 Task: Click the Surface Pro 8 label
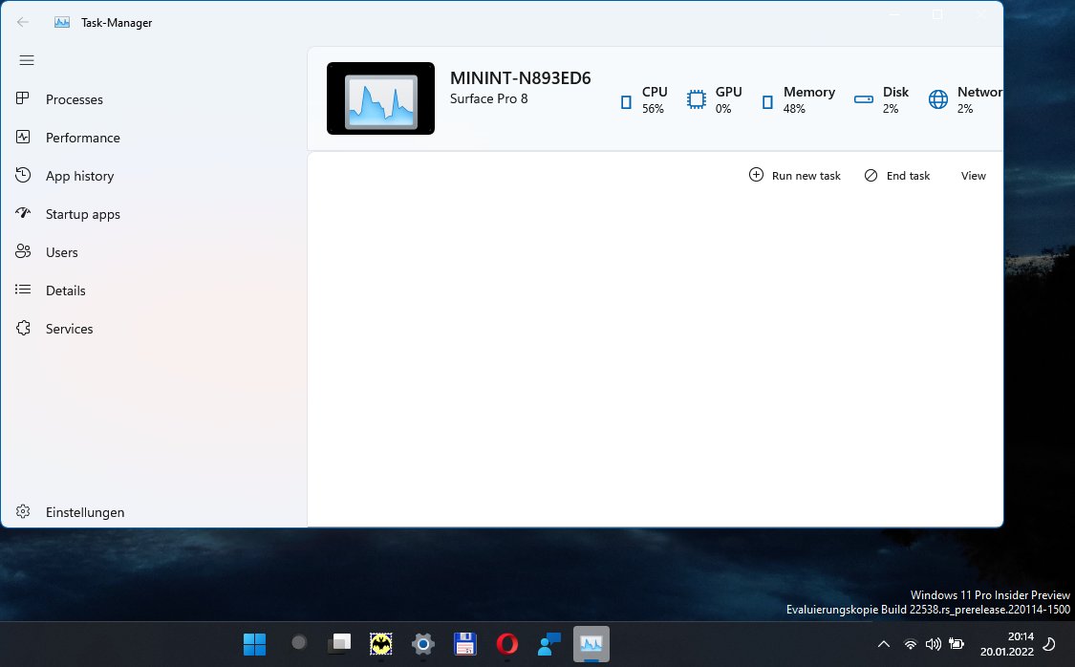pyautogui.click(x=489, y=98)
